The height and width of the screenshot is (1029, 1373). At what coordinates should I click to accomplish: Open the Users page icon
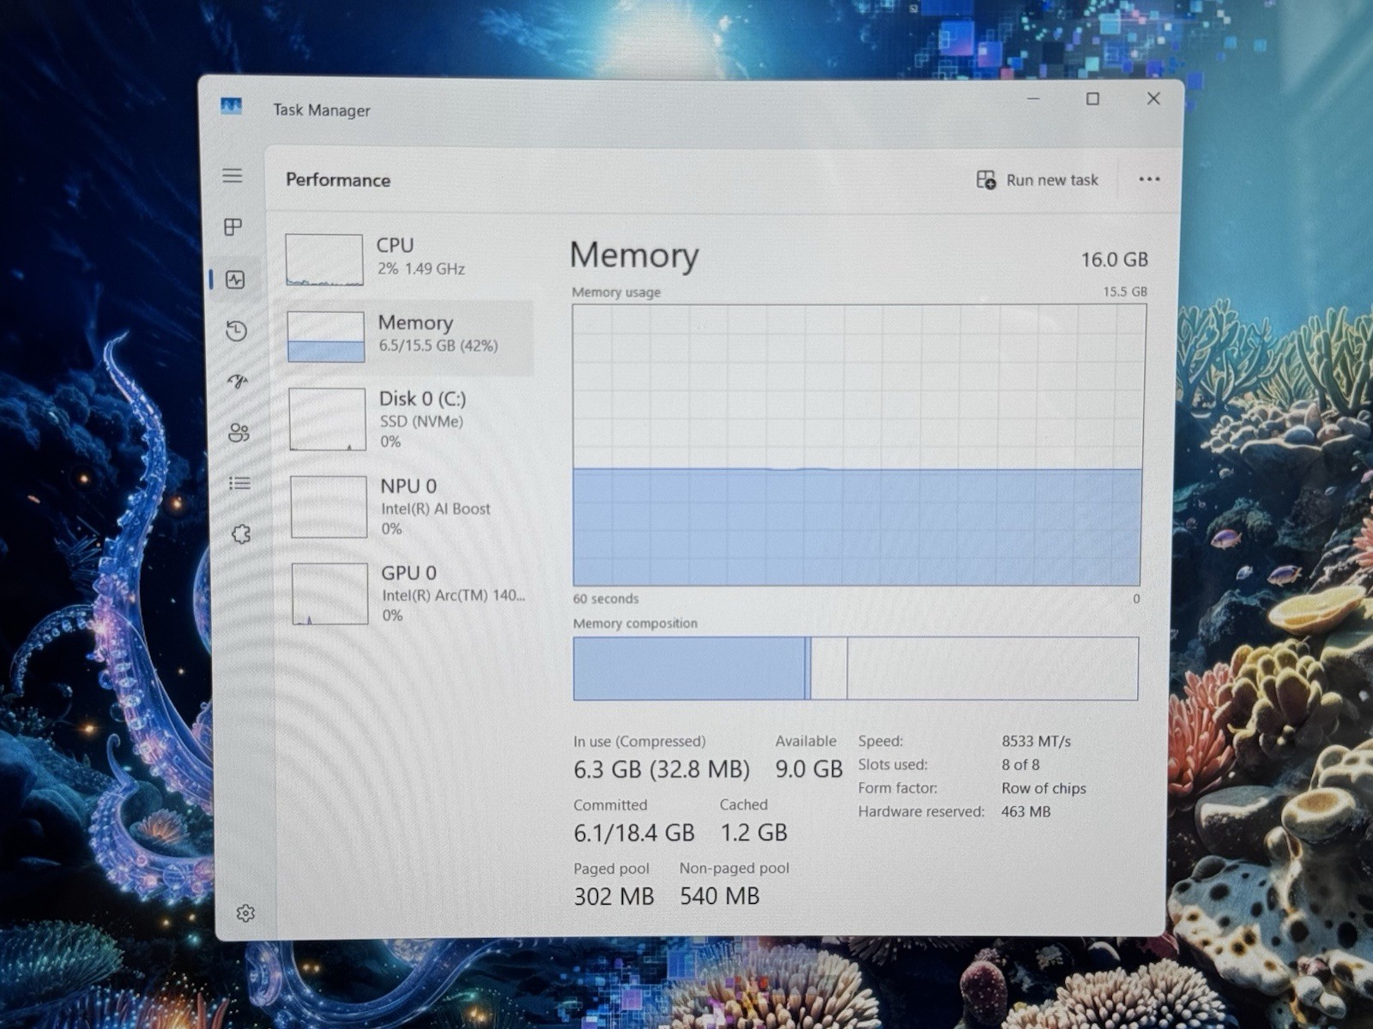(239, 433)
